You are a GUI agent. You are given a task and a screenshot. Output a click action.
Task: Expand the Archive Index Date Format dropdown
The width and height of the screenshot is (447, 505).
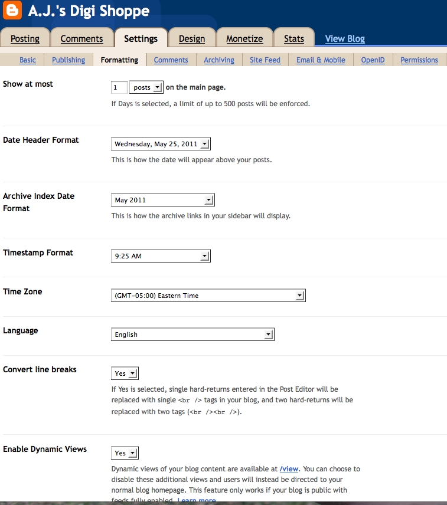click(x=162, y=200)
